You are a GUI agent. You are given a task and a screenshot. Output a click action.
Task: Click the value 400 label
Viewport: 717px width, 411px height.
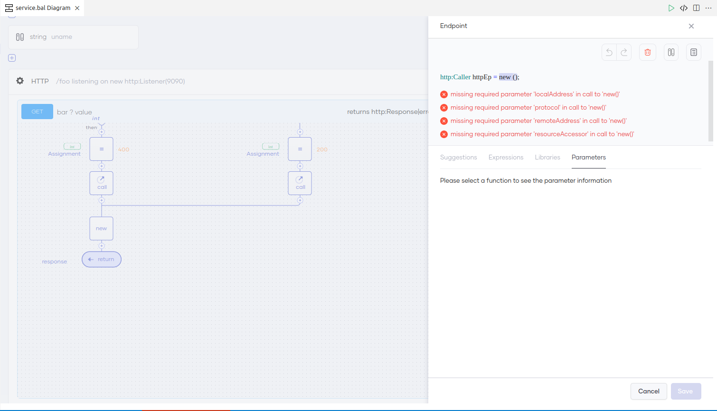point(123,149)
